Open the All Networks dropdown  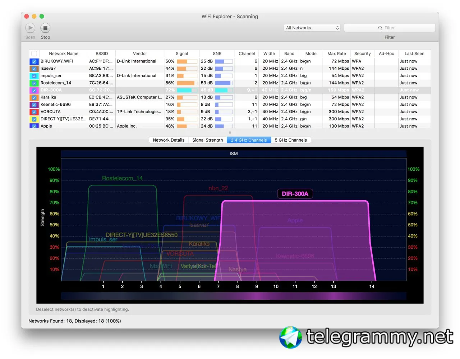coord(312,28)
